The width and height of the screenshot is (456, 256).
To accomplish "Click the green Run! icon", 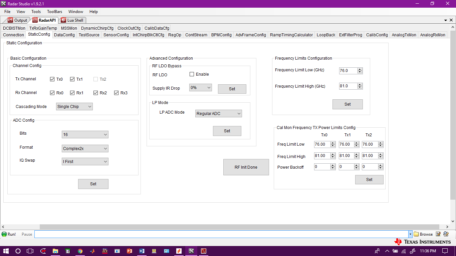I will coord(4,234).
